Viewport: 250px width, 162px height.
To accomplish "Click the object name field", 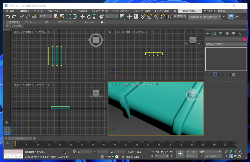I will 223,39.
